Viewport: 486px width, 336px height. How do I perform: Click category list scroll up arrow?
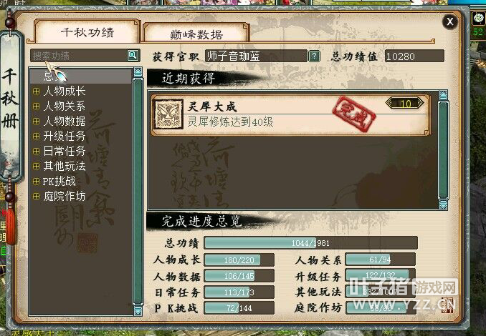[x=138, y=72]
